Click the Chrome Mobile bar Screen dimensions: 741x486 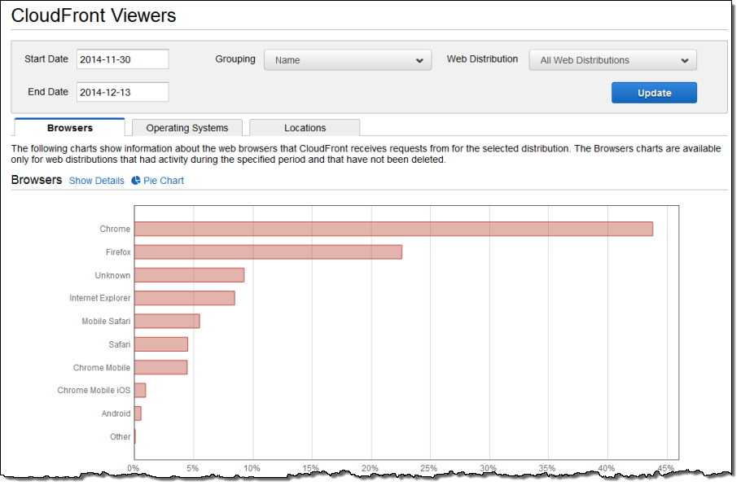[160, 367]
